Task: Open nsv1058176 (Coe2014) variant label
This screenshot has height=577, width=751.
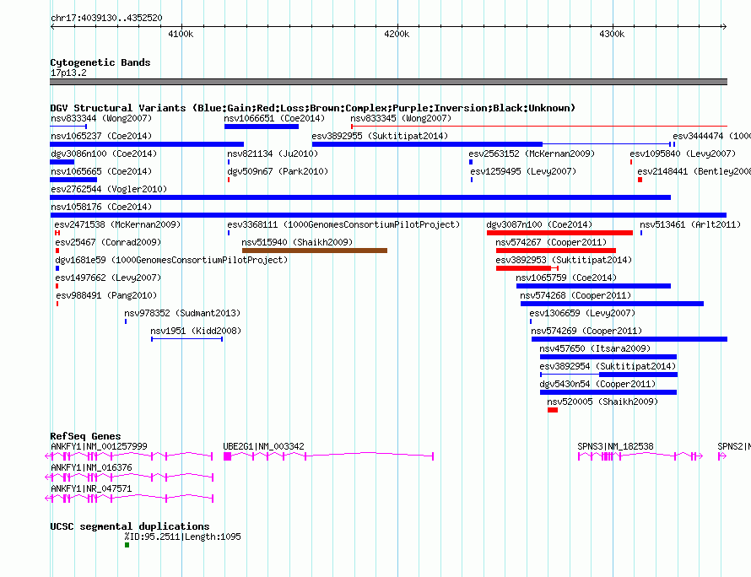Action: click(101, 207)
